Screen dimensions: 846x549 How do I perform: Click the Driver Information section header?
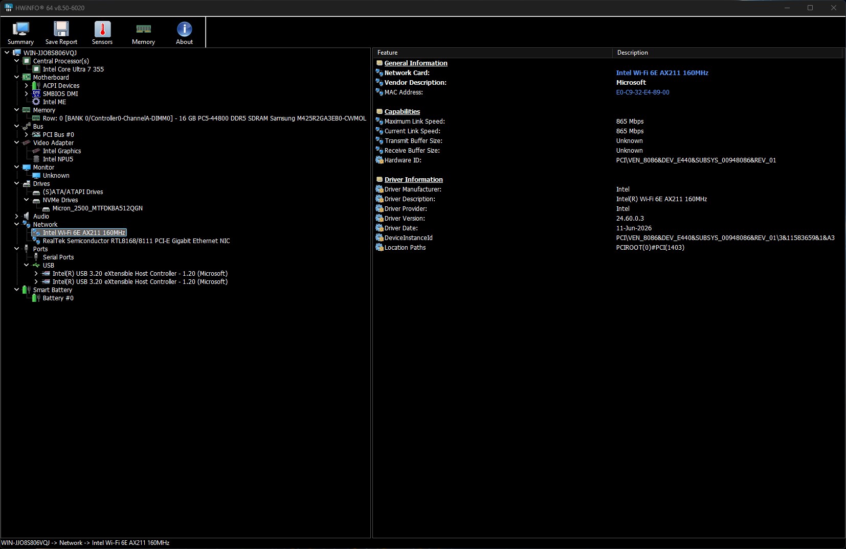pos(413,179)
